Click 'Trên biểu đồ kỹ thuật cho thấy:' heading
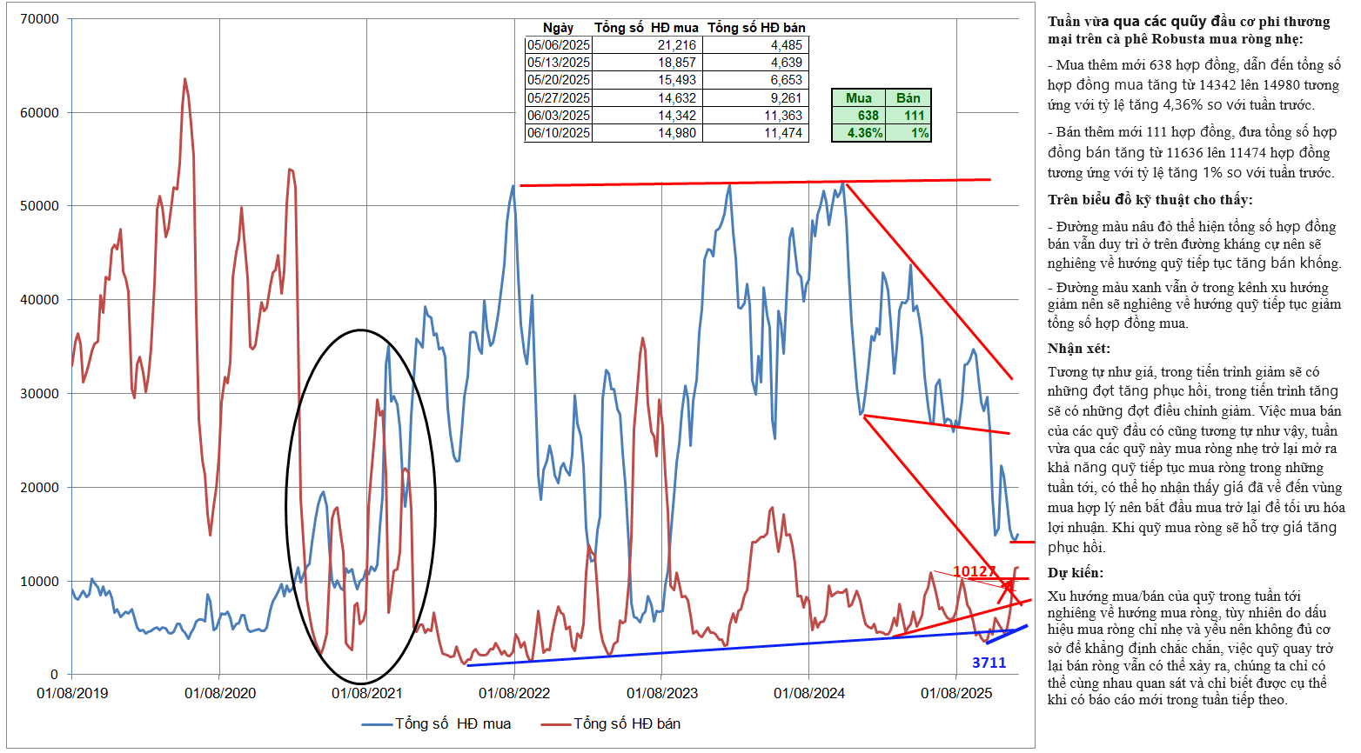This screenshot has width=1361, height=753. [x=1150, y=200]
